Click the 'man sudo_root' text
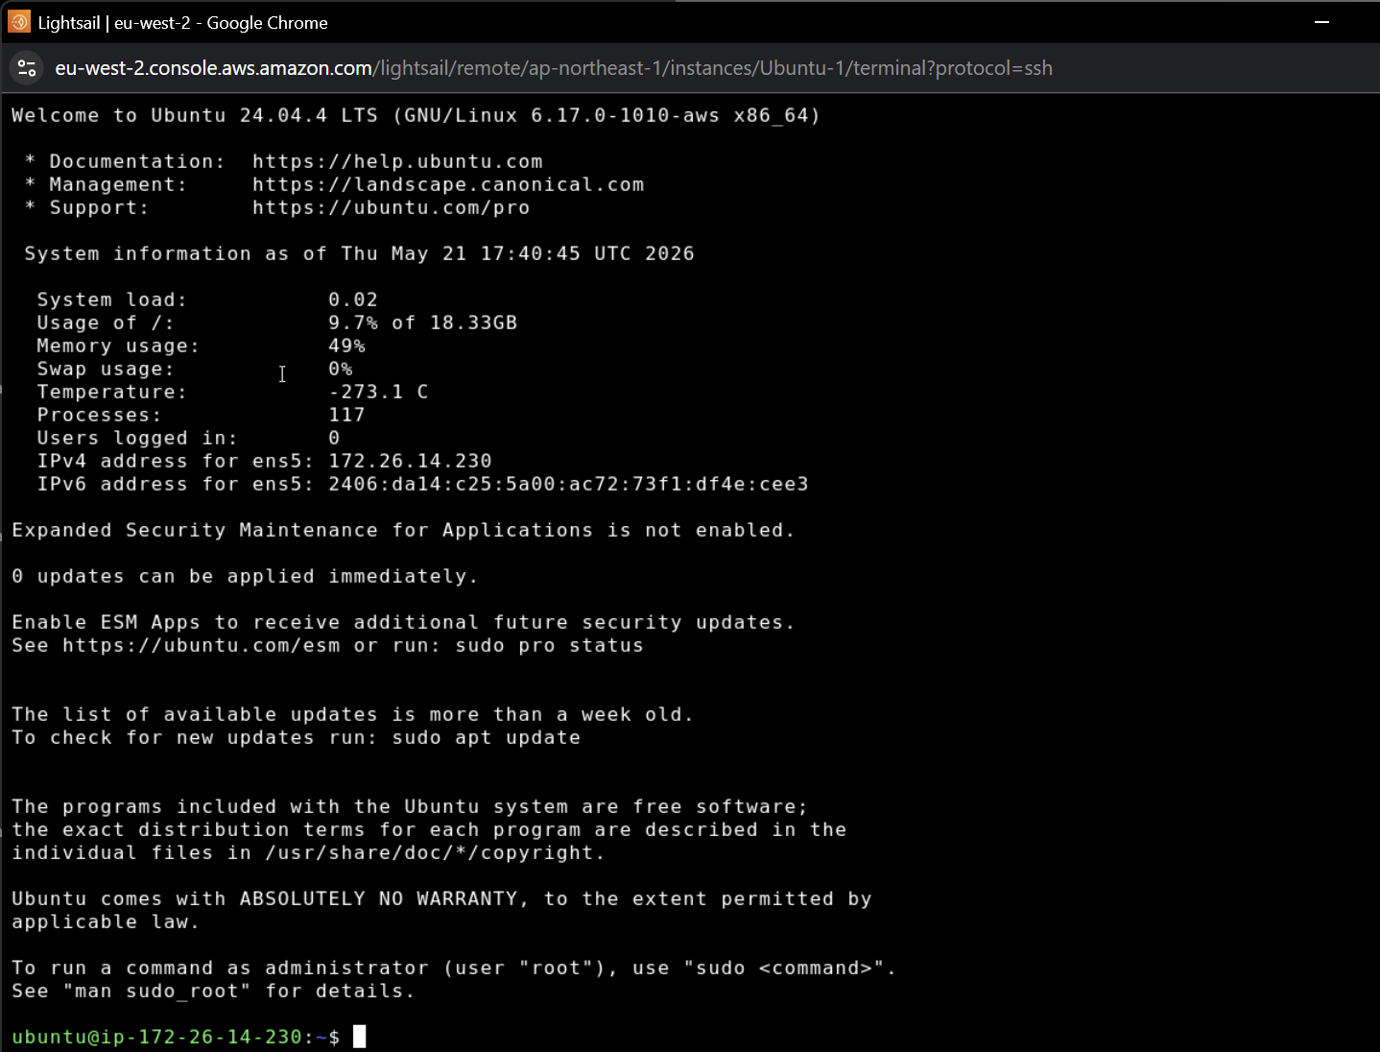The height and width of the screenshot is (1052, 1380). (x=157, y=991)
